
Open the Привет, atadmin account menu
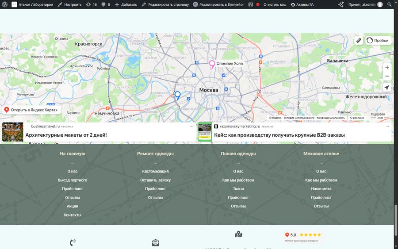[366, 4]
